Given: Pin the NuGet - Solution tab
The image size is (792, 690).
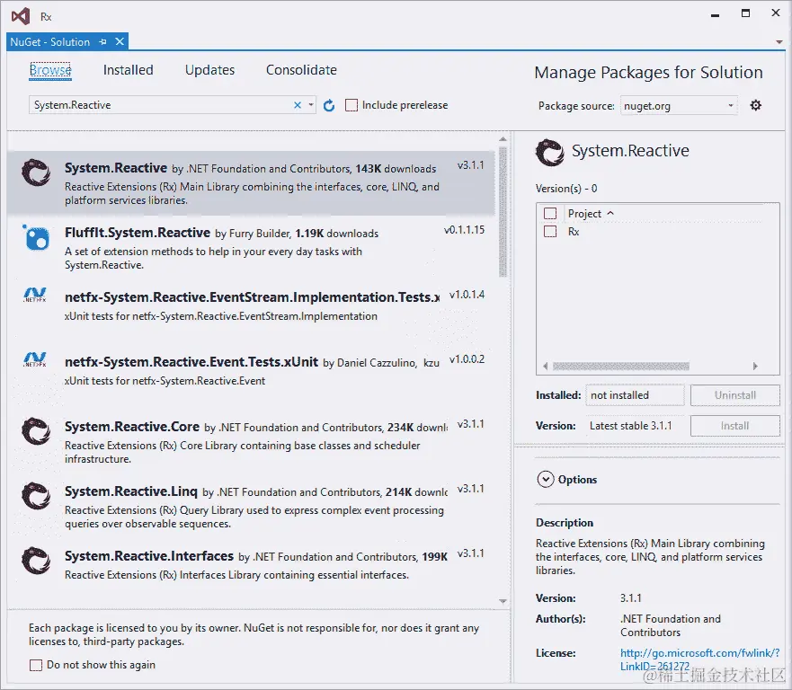Looking at the screenshot, I should 102,42.
